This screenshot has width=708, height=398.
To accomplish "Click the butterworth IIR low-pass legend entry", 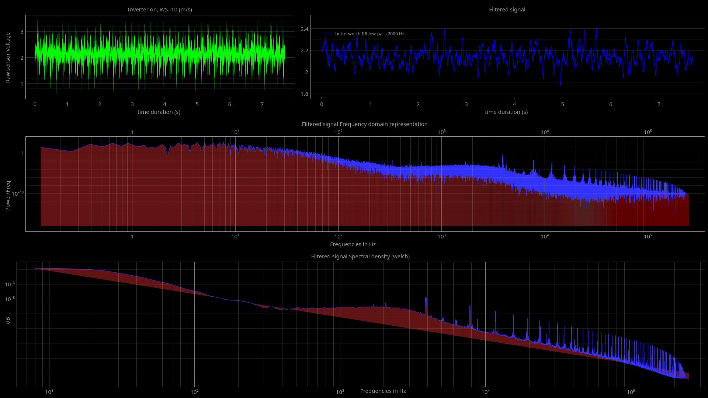I will (369, 33).
